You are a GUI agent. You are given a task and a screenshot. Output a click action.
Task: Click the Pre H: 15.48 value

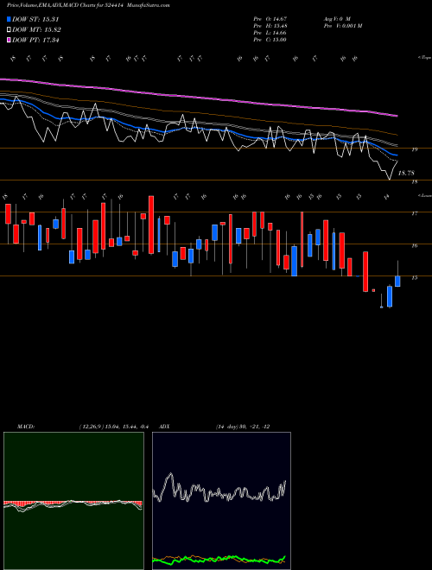[270, 25]
